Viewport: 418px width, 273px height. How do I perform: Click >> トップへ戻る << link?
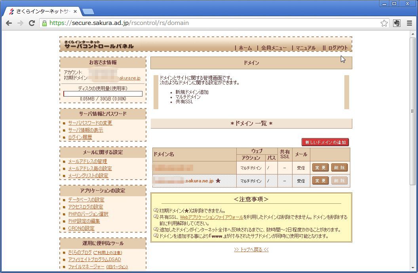pyautogui.click(x=251, y=250)
